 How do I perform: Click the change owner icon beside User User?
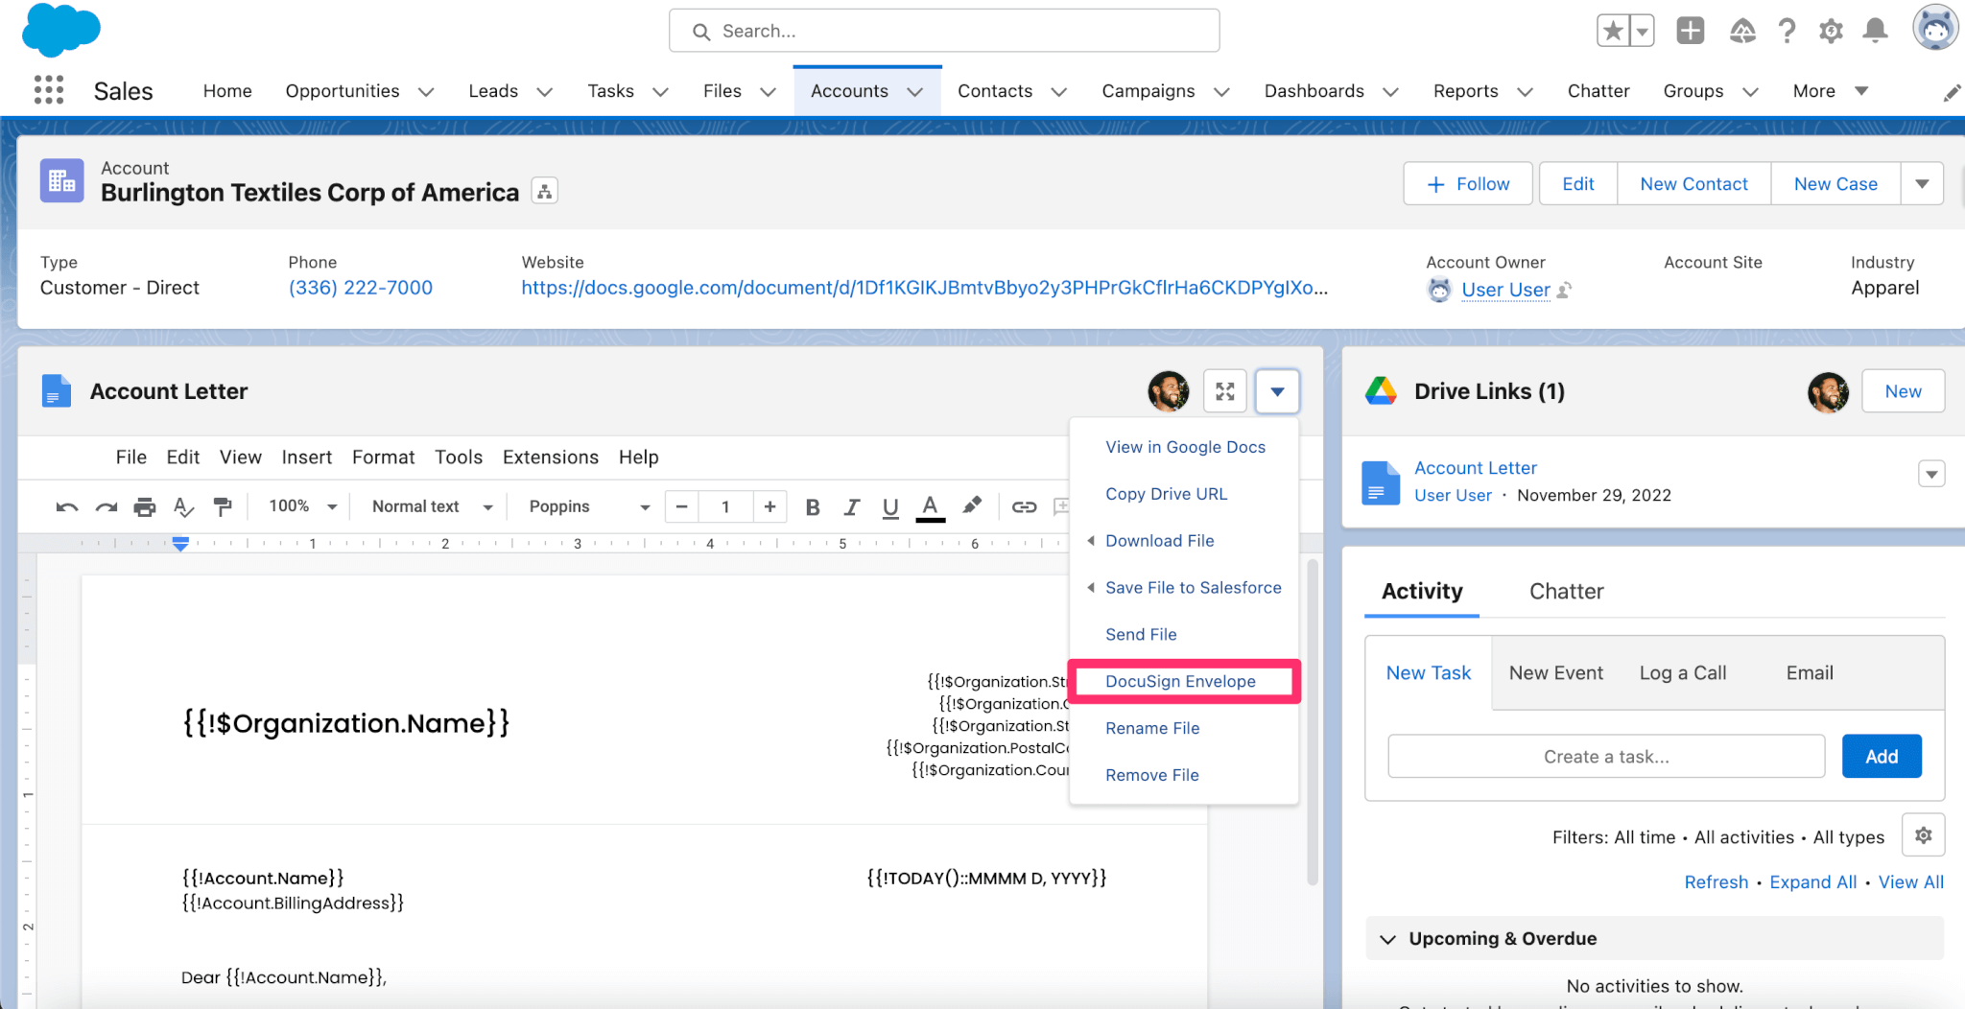(1564, 290)
